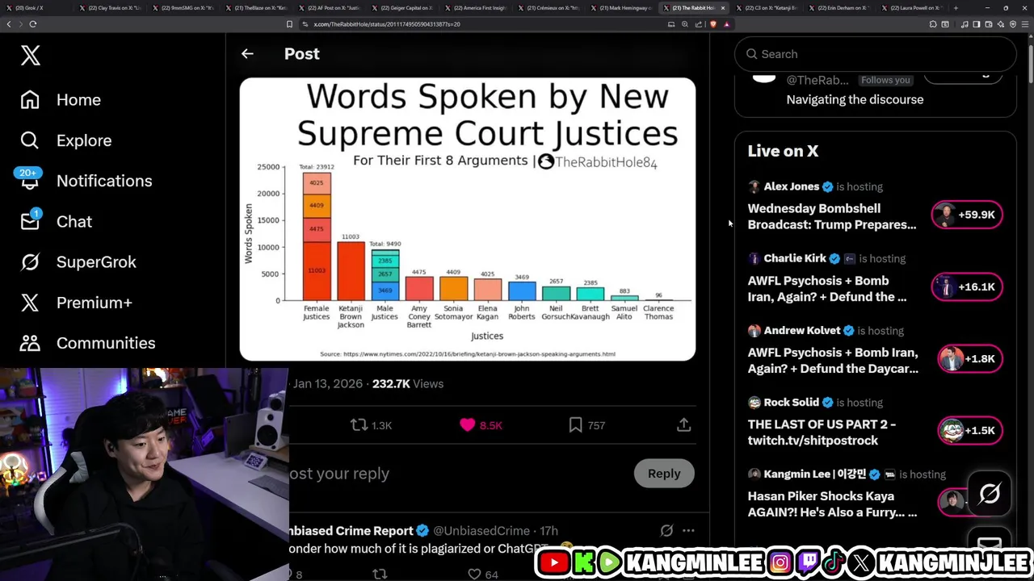1034x581 pixels.
Task: Click the X logo in sidebar
Action: click(30, 55)
